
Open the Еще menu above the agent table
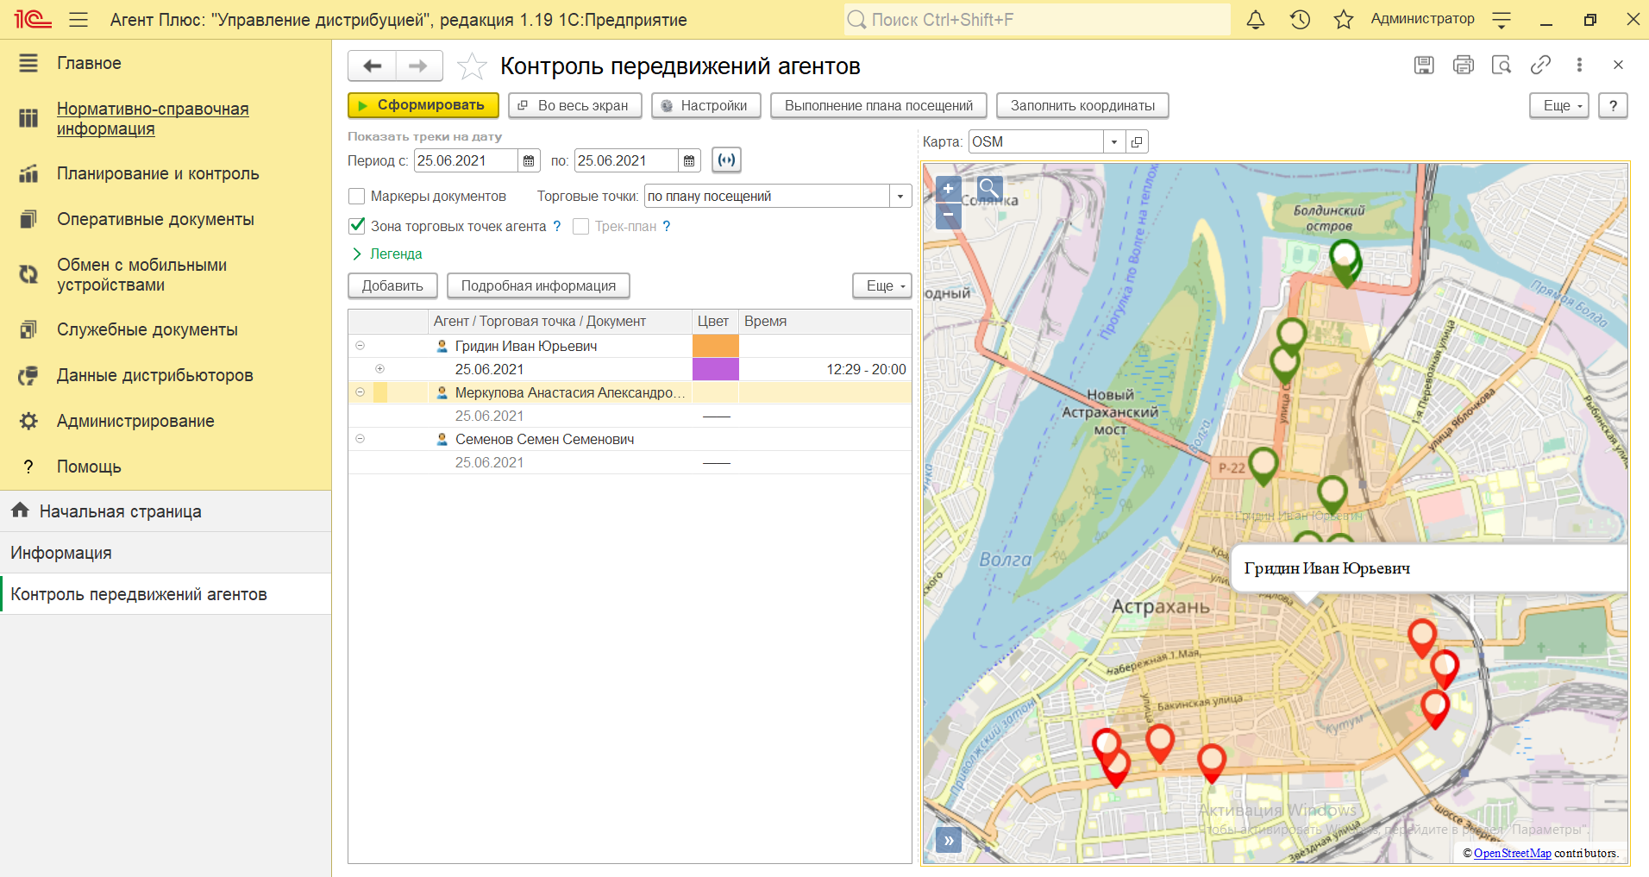[x=882, y=285]
